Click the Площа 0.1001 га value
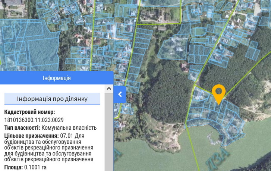 click(x=35, y=167)
